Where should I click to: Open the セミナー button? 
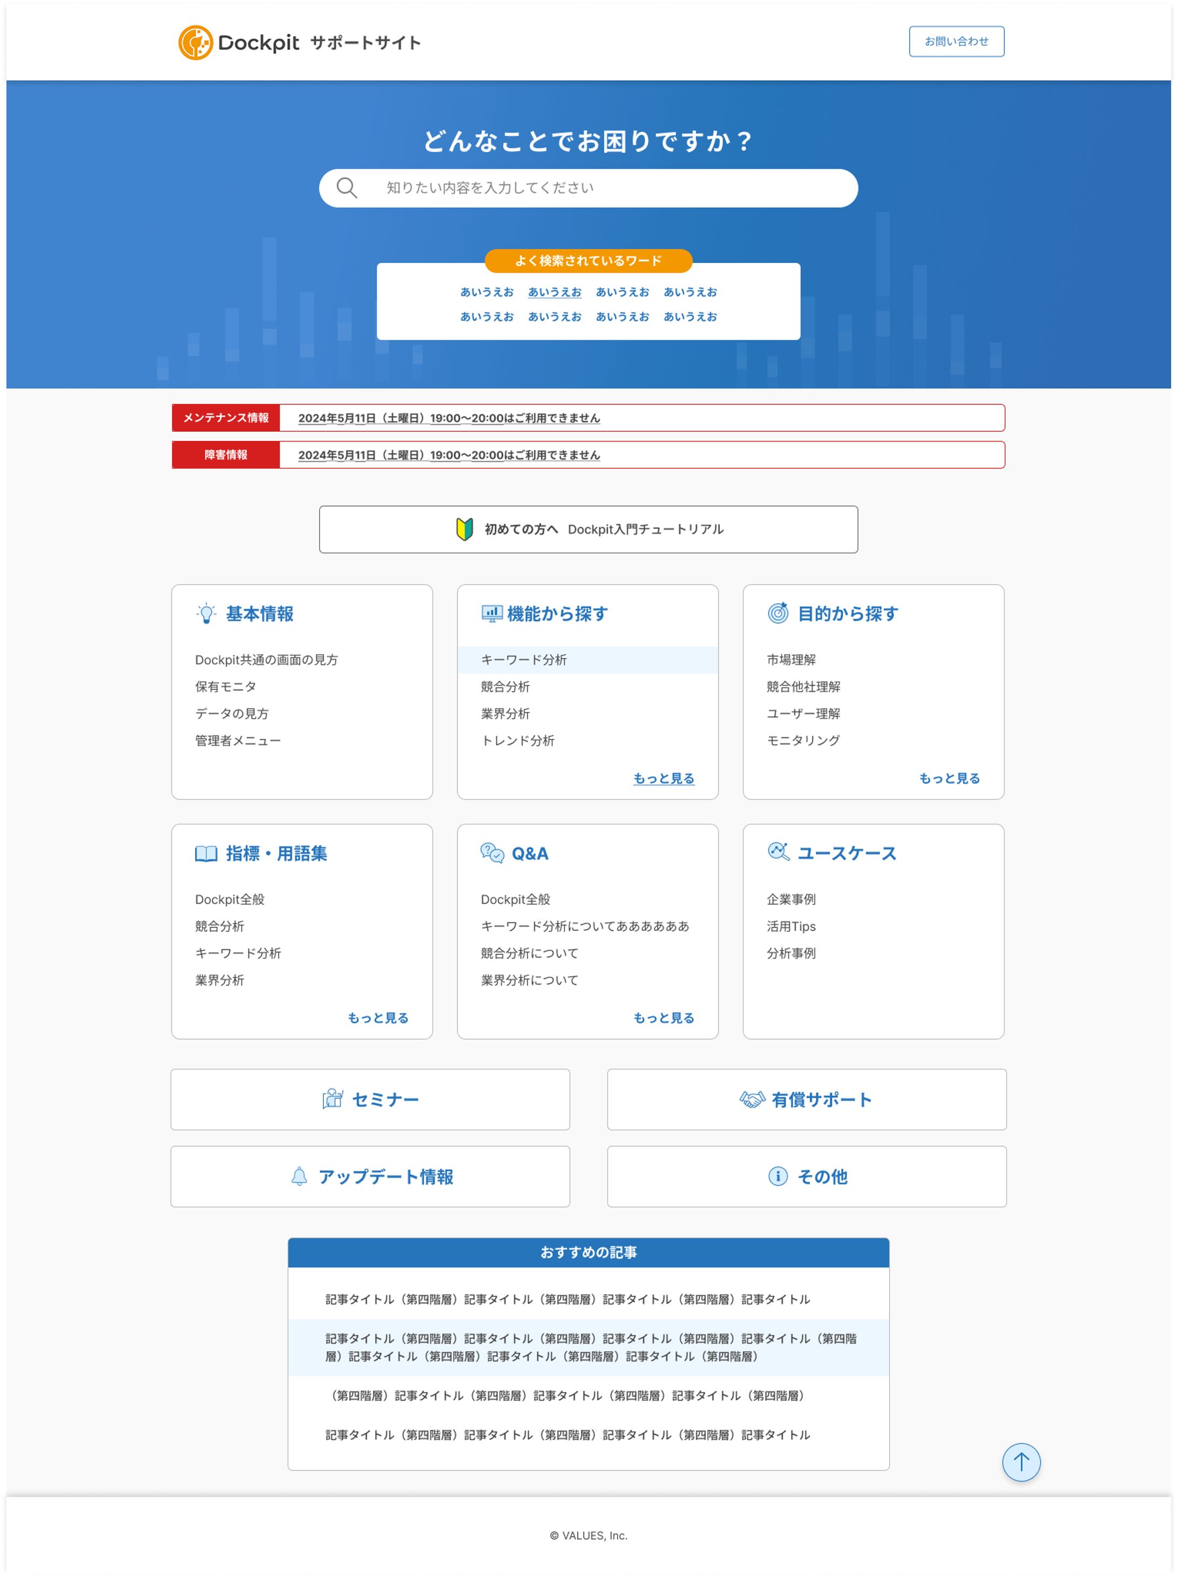(x=370, y=1099)
